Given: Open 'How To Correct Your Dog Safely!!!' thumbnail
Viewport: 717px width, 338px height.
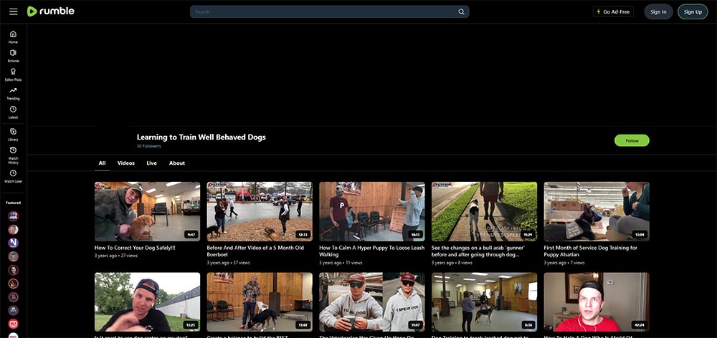Looking at the screenshot, I should (147, 211).
